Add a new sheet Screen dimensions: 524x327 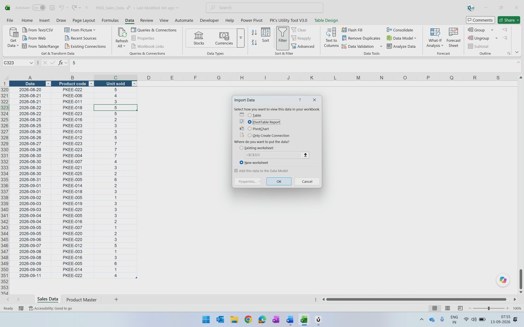pos(116,299)
